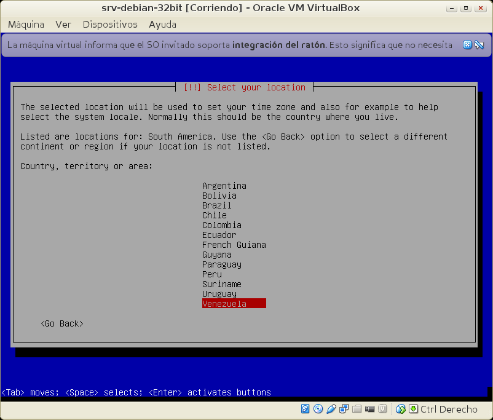Click the network adapters status icon
The height and width of the screenshot is (420, 493).
(344, 409)
